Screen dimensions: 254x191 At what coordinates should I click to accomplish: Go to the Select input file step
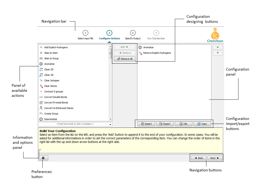85,34
